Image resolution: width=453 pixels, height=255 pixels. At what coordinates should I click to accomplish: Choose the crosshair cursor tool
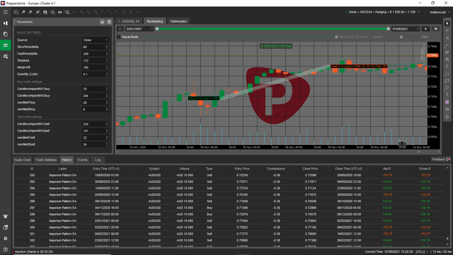pos(447,30)
